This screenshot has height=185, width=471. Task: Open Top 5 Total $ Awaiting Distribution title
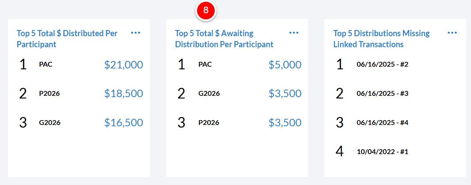(x=224, y=39)
